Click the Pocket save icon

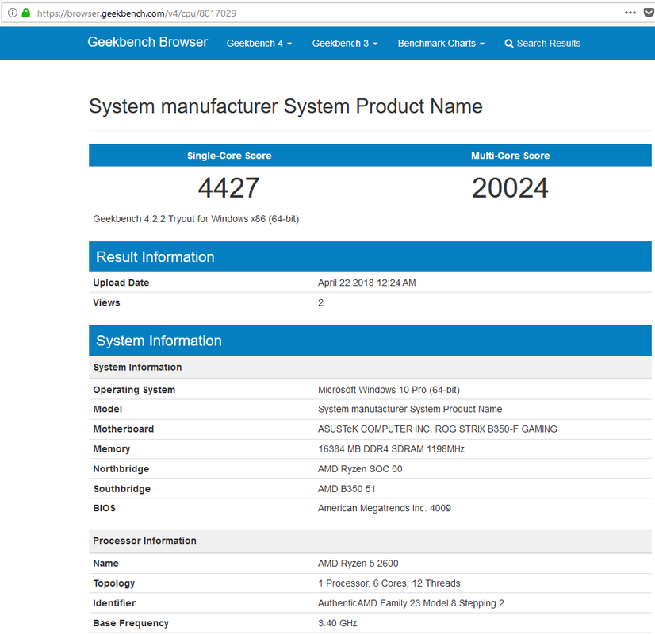[x=649, y=13]
